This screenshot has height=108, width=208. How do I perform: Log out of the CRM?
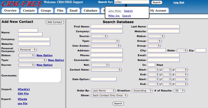tap(179, 2)
